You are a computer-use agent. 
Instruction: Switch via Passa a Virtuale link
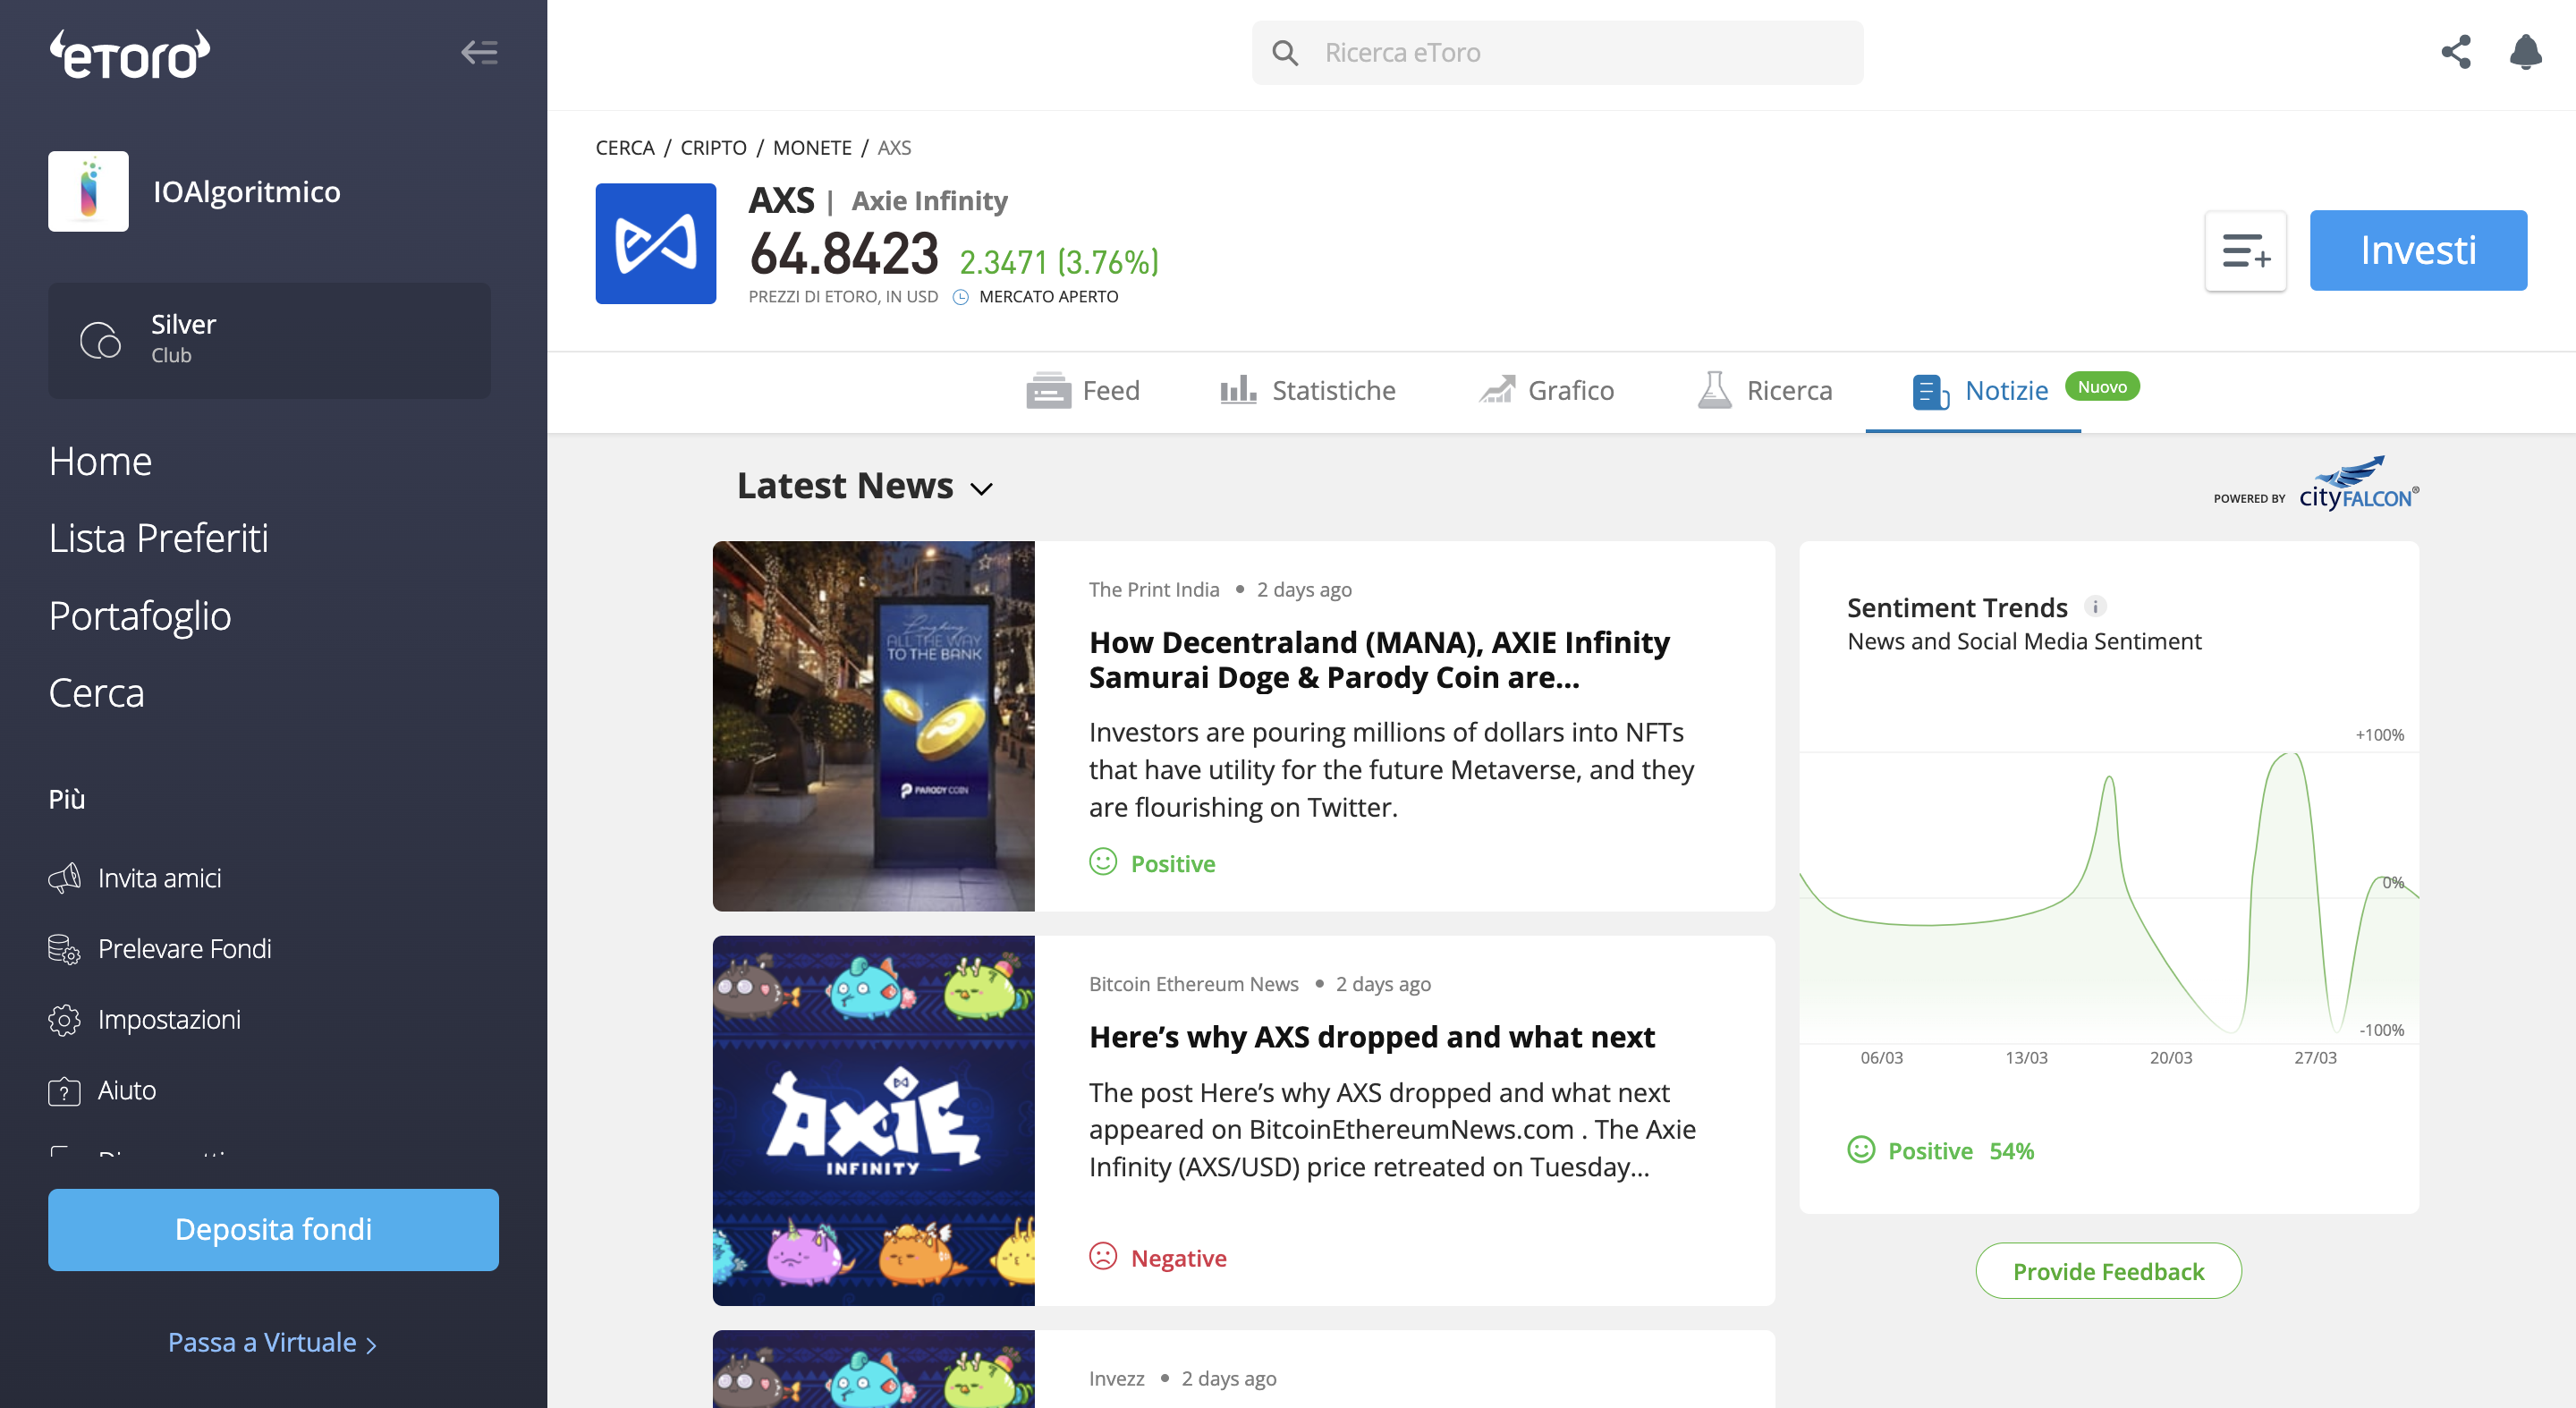pos(272,1343)
